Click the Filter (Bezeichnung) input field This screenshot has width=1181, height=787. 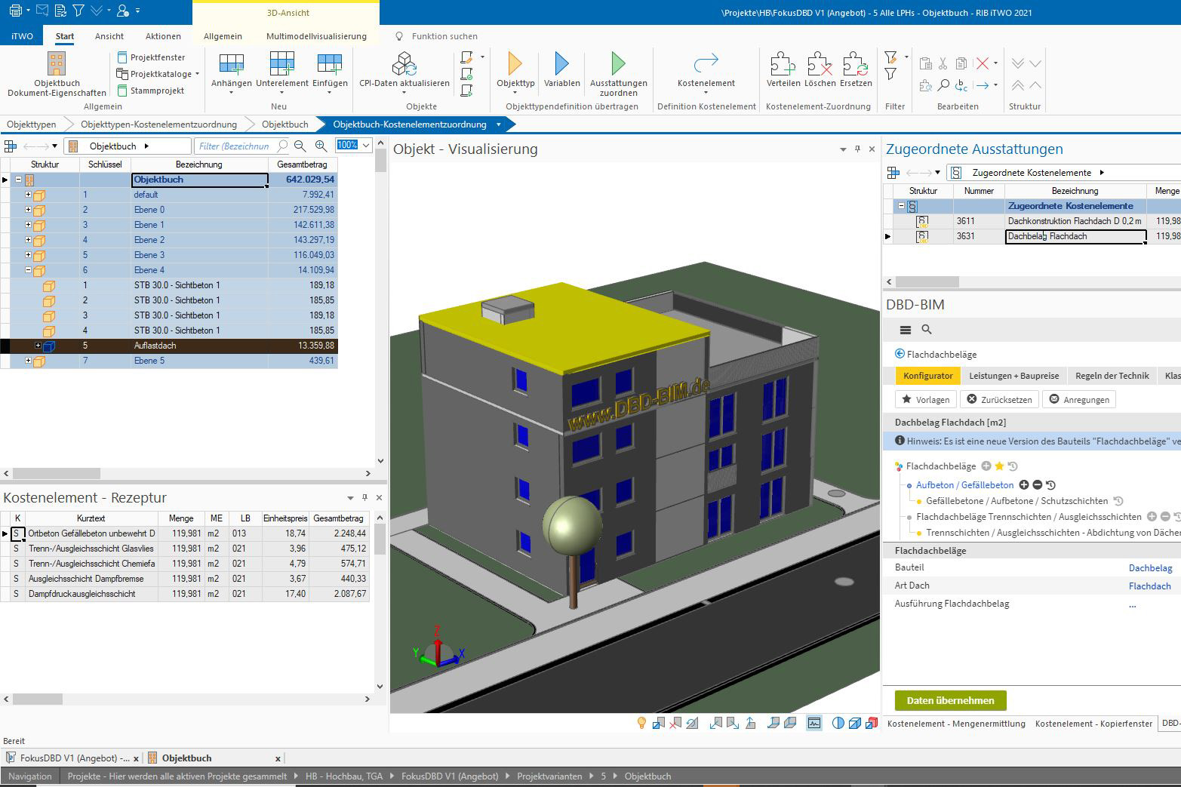click(x=234, y=146)
